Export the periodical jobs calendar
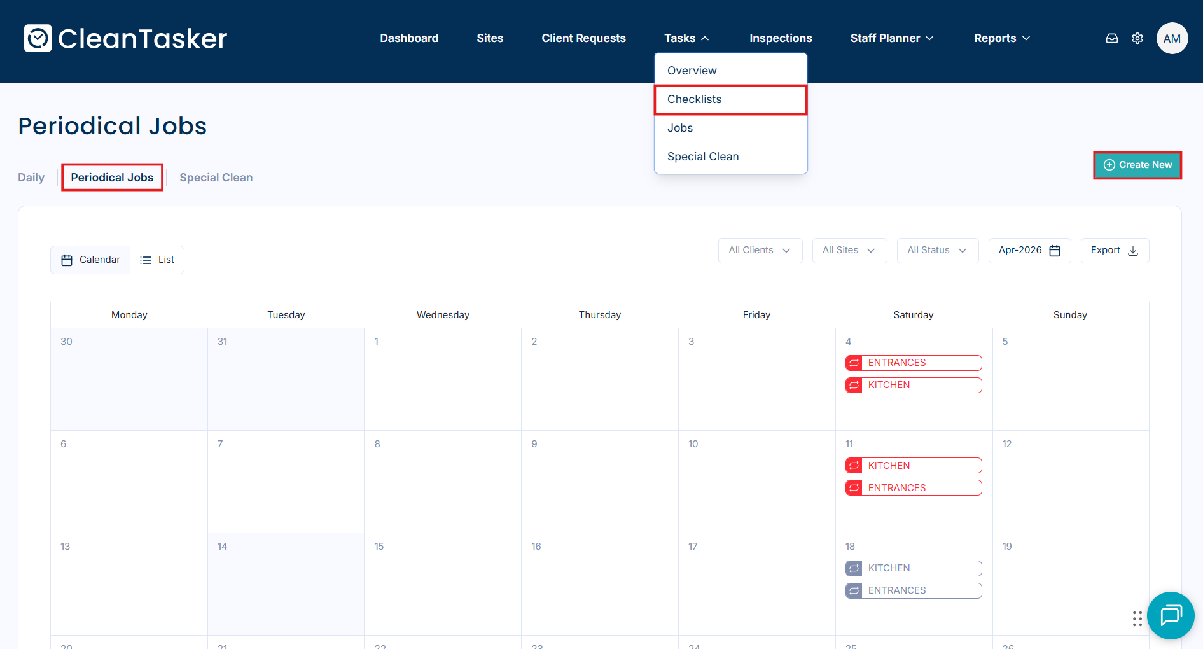1203x649 pixels. (x=1114, y=250)
